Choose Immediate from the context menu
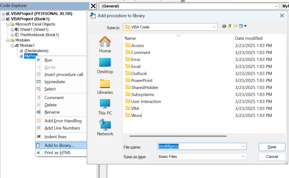Viewport: 289px width, 178px height. [x=61, y=81]
